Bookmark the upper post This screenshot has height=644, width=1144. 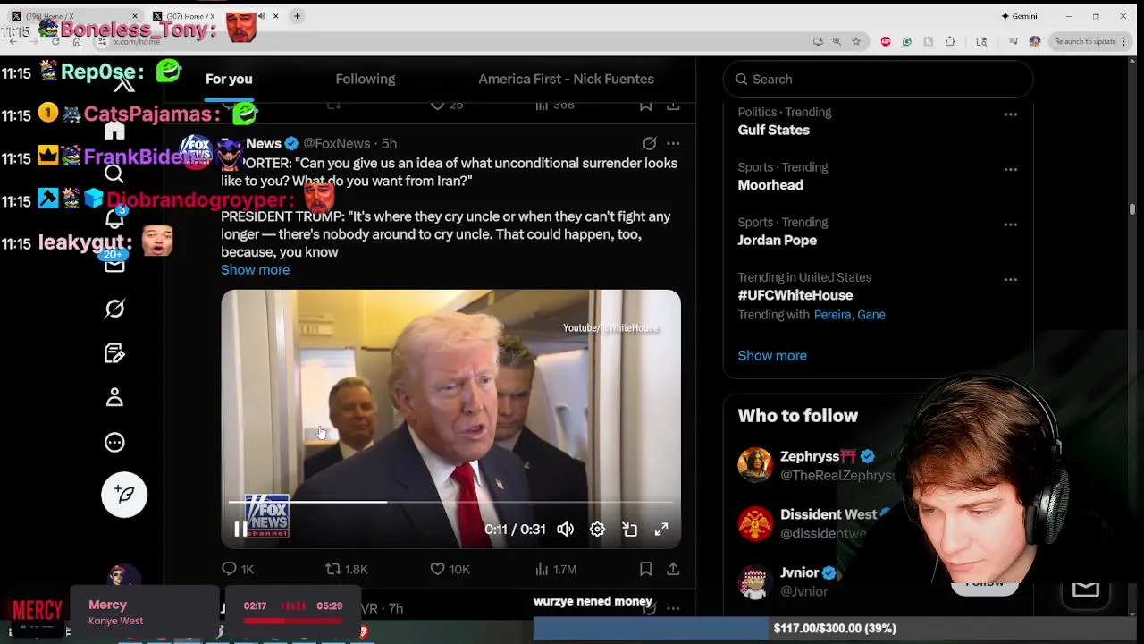[646, 106]
